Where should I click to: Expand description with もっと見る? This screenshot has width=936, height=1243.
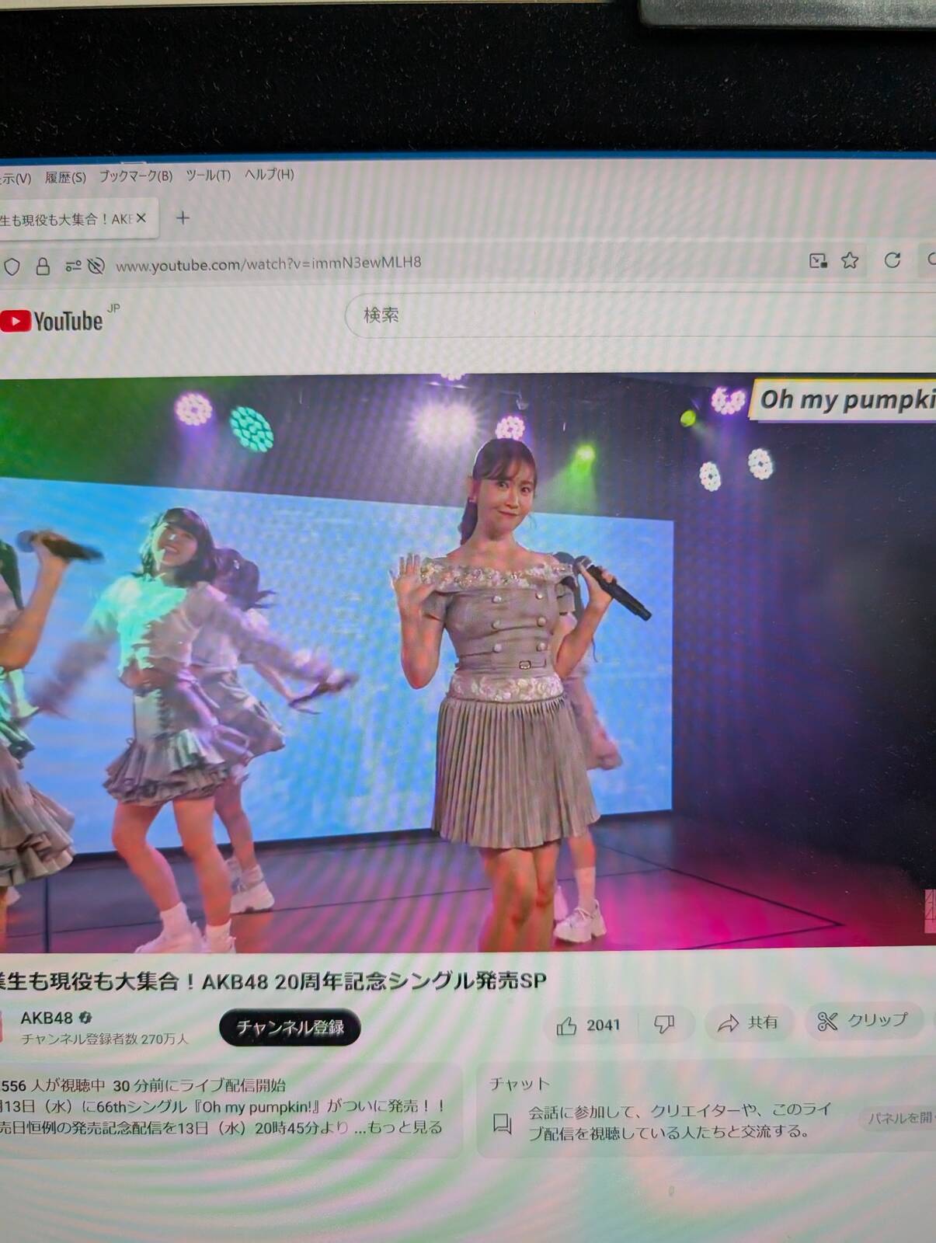tap(405, 1127)
